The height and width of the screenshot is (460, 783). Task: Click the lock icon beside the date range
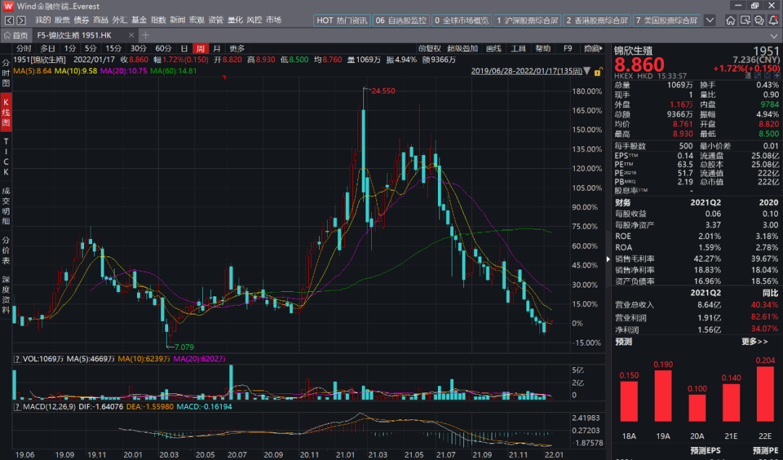[x=597, y=72]
